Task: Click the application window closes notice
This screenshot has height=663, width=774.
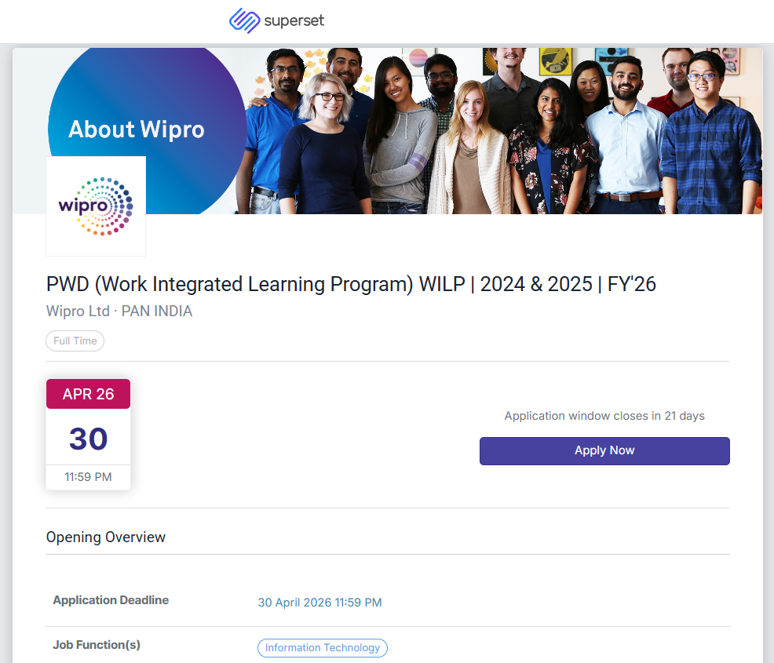Action: [604, 416]
